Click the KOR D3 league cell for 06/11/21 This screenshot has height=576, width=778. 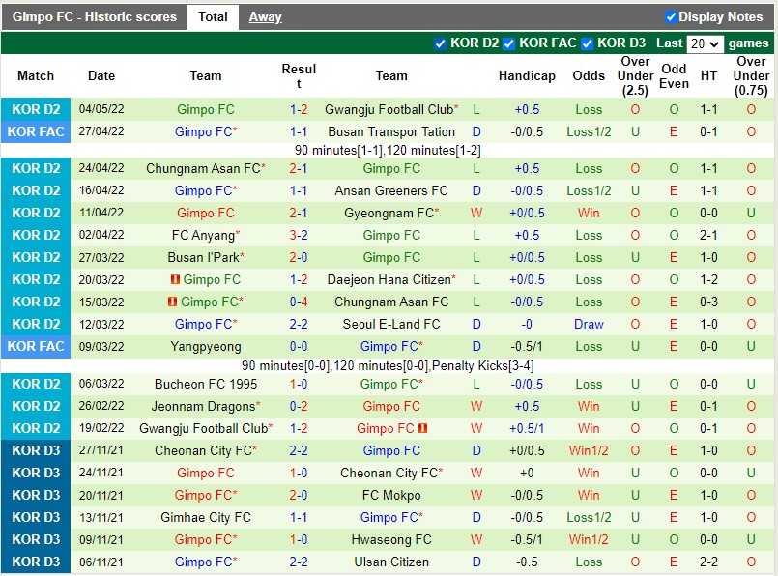click(x=36, y=562)
